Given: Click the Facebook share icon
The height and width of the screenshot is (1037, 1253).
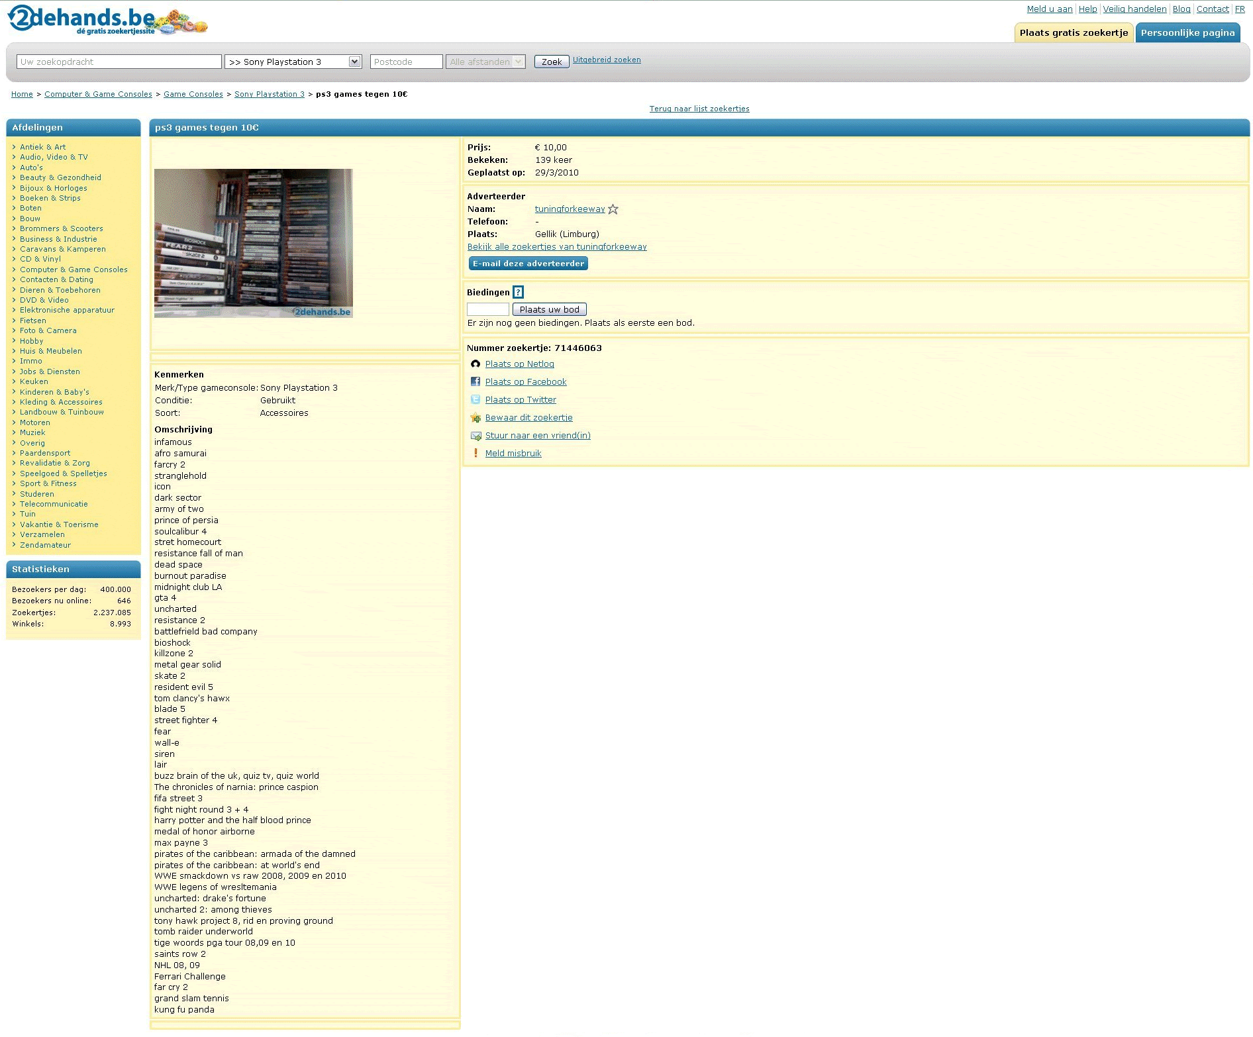Looking at the screenshot, I should click(x=476, y=382).
